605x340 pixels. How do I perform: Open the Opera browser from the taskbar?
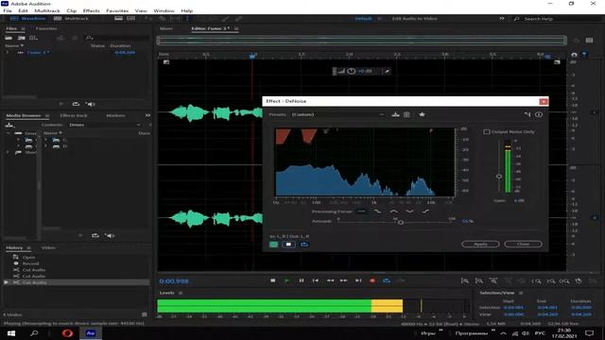pyautogui.click(x=67, y=333)
